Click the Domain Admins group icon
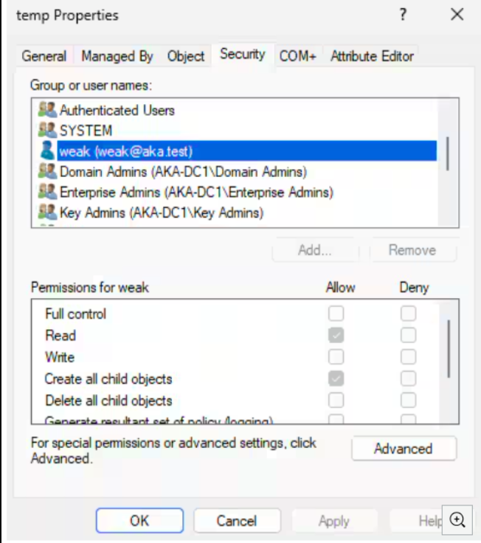Screen dimensions: 481x543 click(47, 171)
